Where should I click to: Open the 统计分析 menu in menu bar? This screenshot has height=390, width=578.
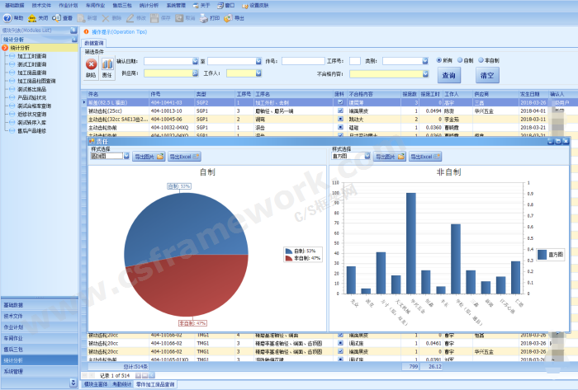(x=149, y=5)
